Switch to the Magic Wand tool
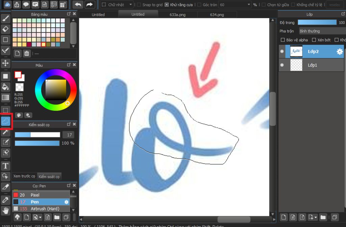 coord(5,132)
